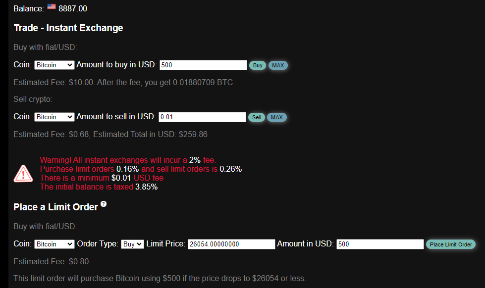This screenshot has height=288, width=485.
Task: Click the Place a Limit Order heading
Action: click(x=55, y=207)
